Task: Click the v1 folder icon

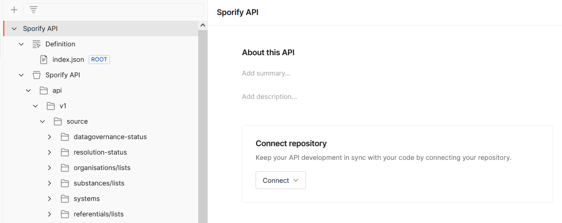Action: (x=50, y=106)
